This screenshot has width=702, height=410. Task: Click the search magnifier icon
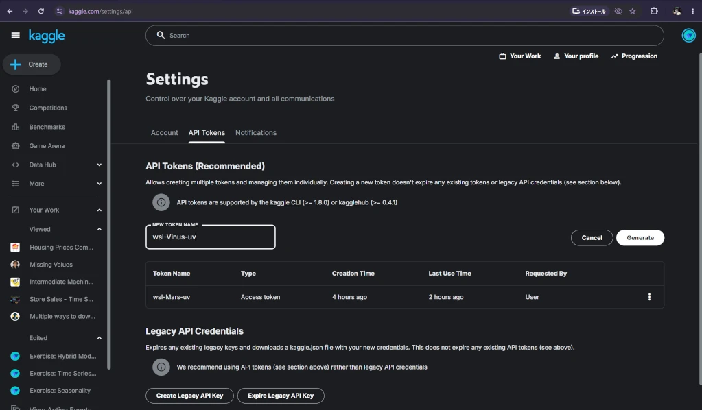(161, 36)
